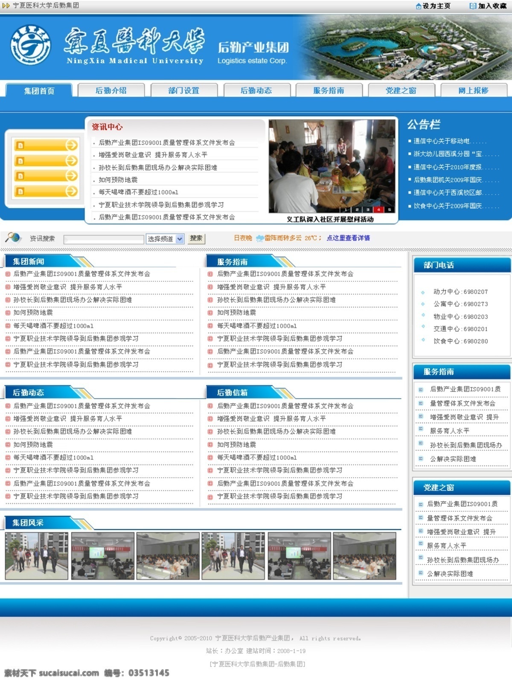The width and height of the screenshot is (512, 683).
Task: Click the 集团风采 section header
Action: pyautogui.click(x=28, y=522)
